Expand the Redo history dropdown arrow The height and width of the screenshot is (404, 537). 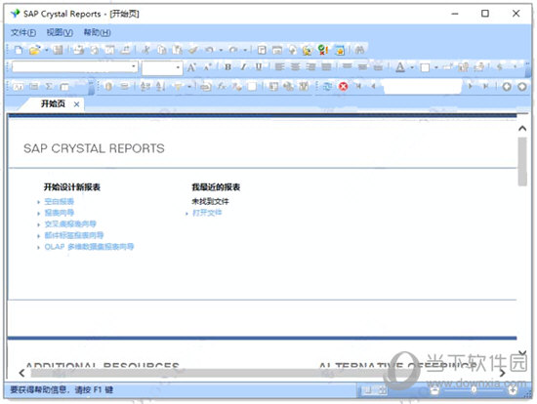coord(245,51)
